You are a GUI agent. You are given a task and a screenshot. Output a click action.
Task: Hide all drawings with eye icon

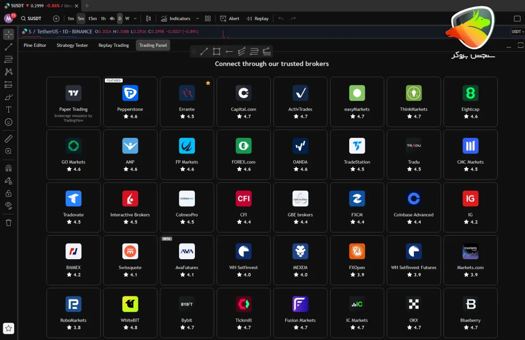[9, 205]
